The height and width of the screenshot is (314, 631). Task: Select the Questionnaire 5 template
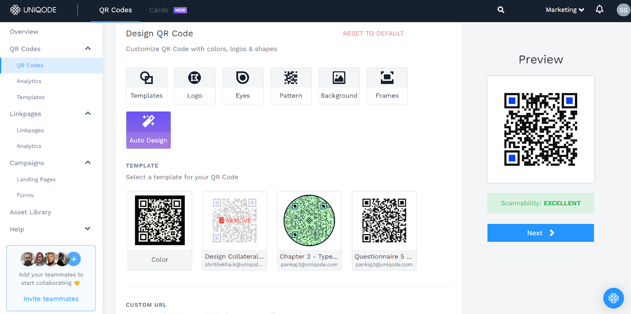click(384, 231)
